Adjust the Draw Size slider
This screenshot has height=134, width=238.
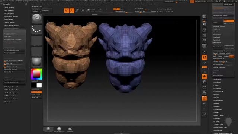coord(145,12)
